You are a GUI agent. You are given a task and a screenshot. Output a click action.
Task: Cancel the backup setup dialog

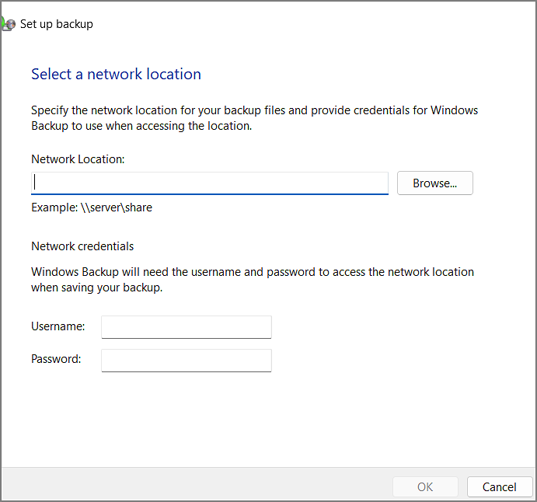tap(499, 487)
